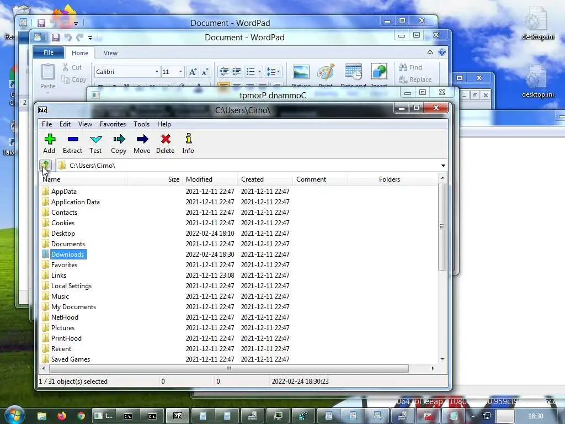Shrink the font size in WordPad
The image size is (565, 424).
coord(205,72)
